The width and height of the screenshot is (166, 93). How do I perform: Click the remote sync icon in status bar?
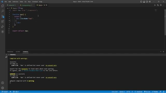[10, 92]
